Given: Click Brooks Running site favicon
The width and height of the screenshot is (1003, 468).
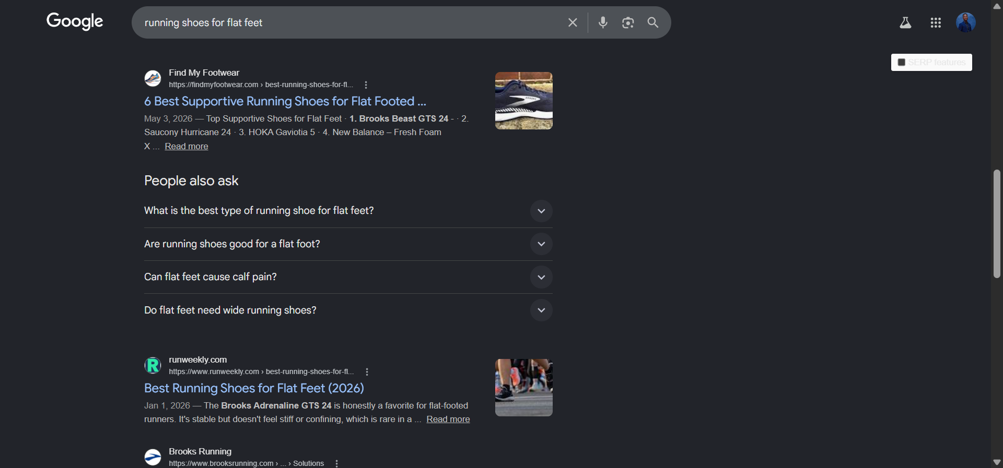Looking at the screenshot, I should point(153,457).
